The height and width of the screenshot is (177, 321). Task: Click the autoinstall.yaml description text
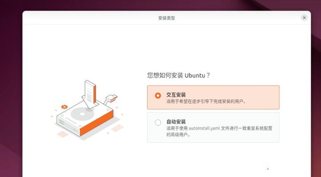[219, 131]
